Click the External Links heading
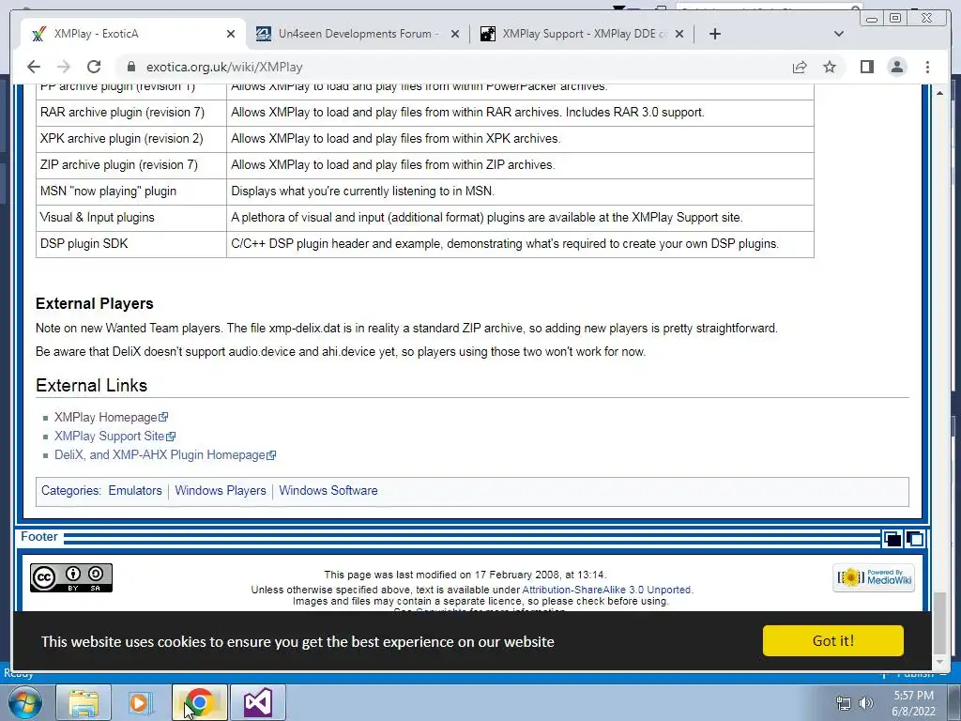Screen dimensions: 961x721 point(91,385)
